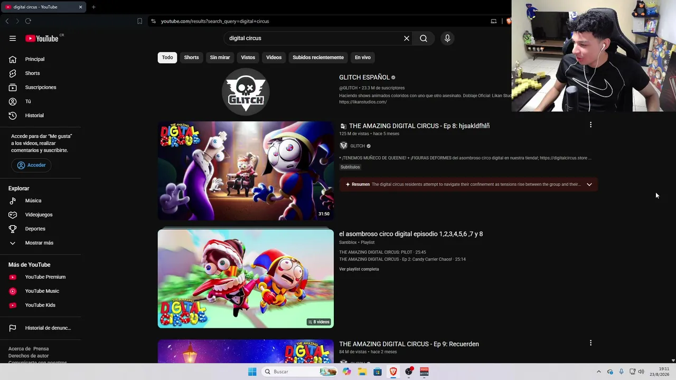Screen dimensions: 676x380
Task: Select the Todo filter chip
Action: [167, 58]
